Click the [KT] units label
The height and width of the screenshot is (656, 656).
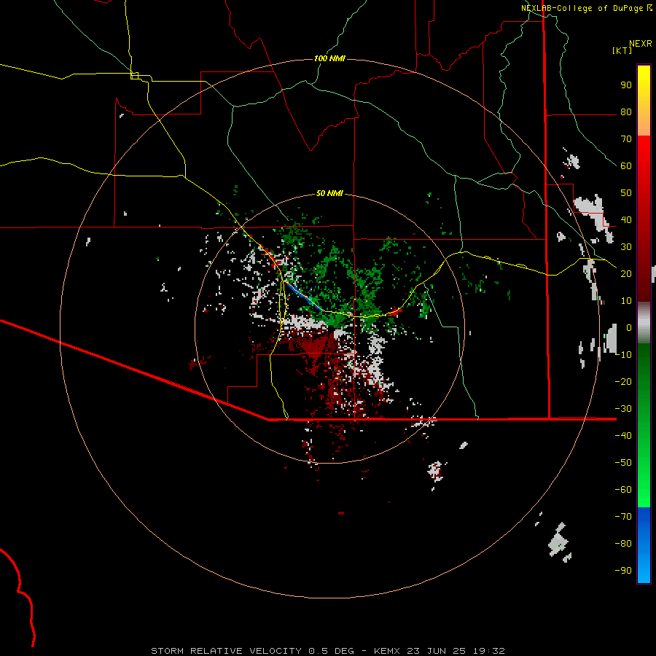(622, 50)
